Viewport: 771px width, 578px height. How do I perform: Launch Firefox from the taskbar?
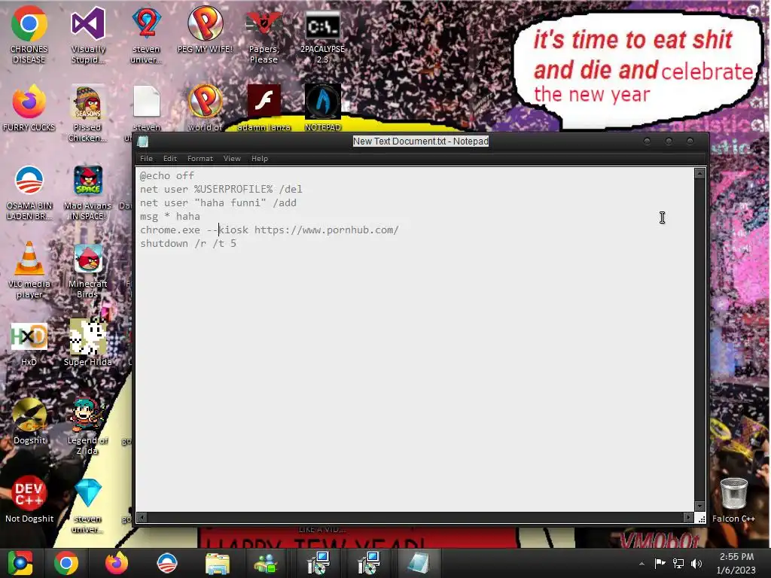click(117, 563)
